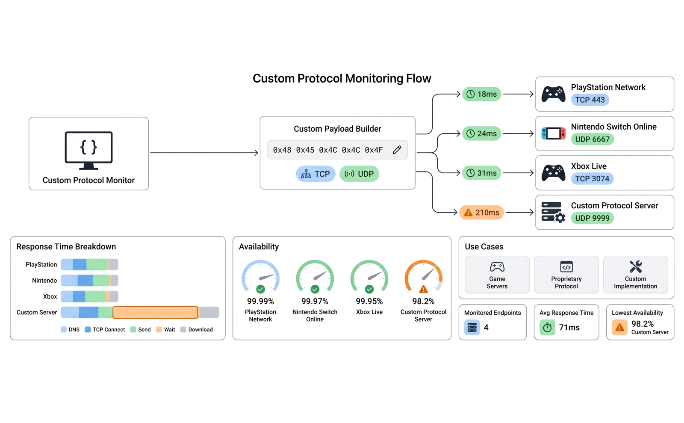Toggle the UDP protocol chip

(359, 174)
